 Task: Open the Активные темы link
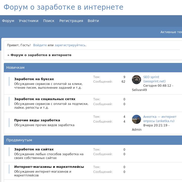click(171, 32)
